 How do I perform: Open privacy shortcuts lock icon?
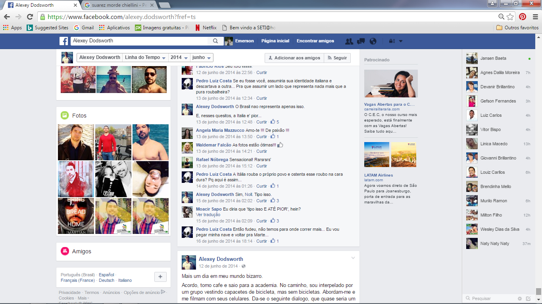tap(391, 41)
